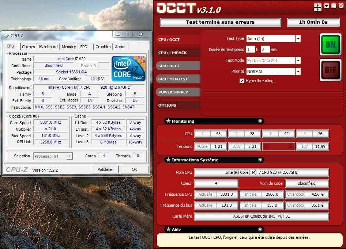346x249 pixels.
Task: Click the 3.3V voltage reading 3.31
Action: pyautogui.click(x=252, y=146)
